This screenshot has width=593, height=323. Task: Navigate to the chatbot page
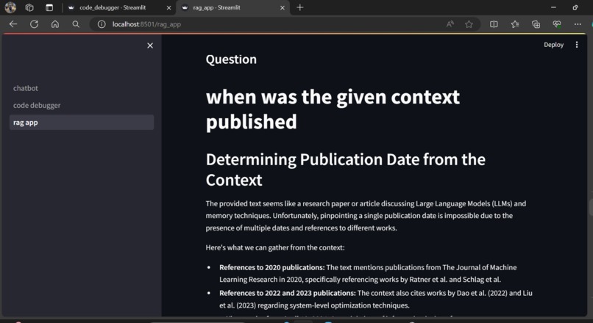coord(82,88)
